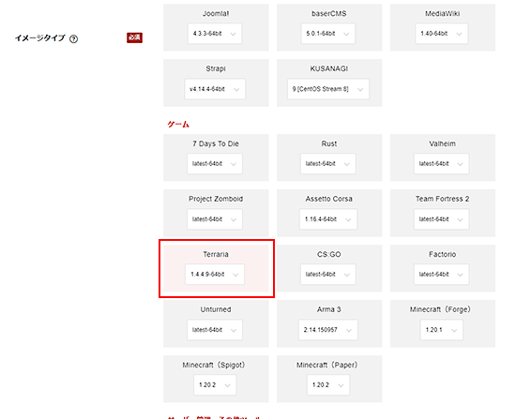
Task: Choose the CS:GO image card
Action: [329, 268]
